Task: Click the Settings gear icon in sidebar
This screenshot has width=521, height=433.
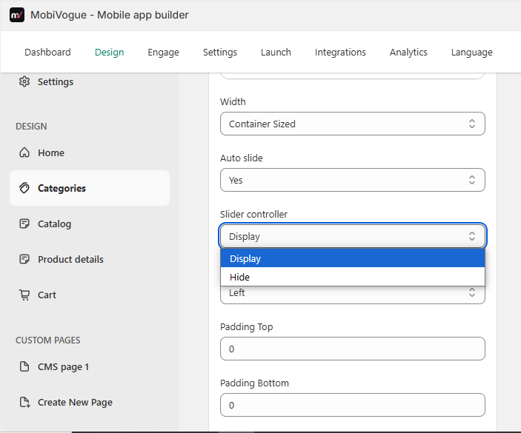Action: click(24, 81)
